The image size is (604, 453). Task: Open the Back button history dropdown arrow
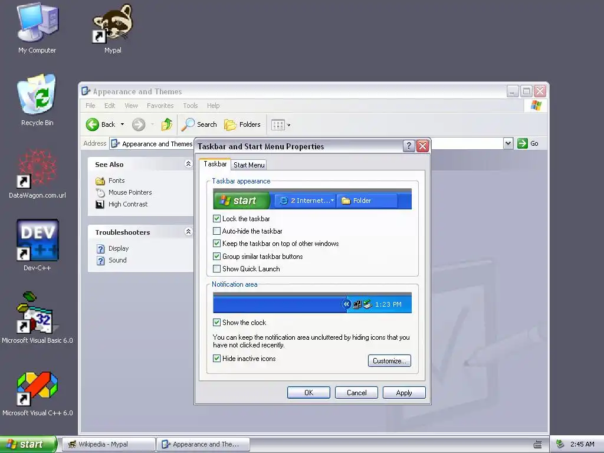click(x=122, y=124)
